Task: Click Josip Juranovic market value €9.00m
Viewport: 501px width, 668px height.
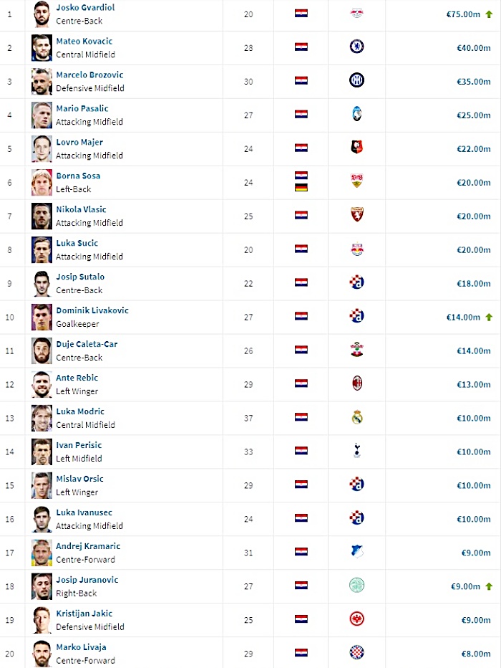Action: tap(465, 586)
